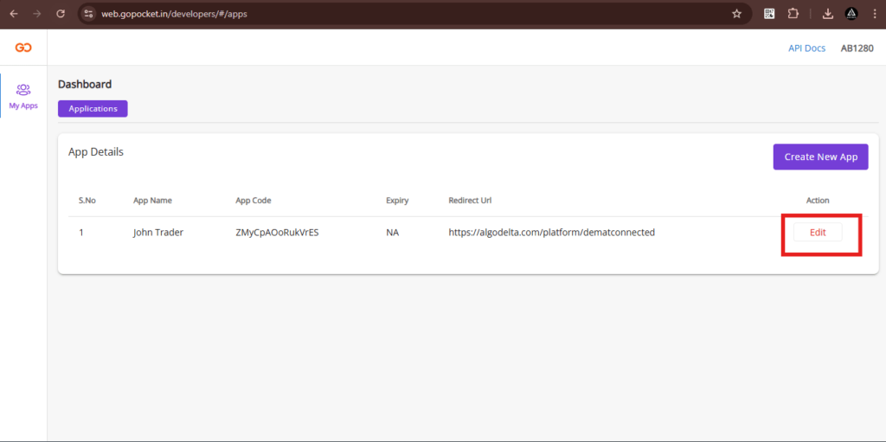Click the GoPocket logo in top-left corner
The width and height of the screenshot is (886, 442).
[x=23, y=48]
